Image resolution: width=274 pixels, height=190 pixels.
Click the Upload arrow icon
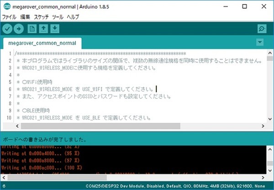tap(19, 29)
